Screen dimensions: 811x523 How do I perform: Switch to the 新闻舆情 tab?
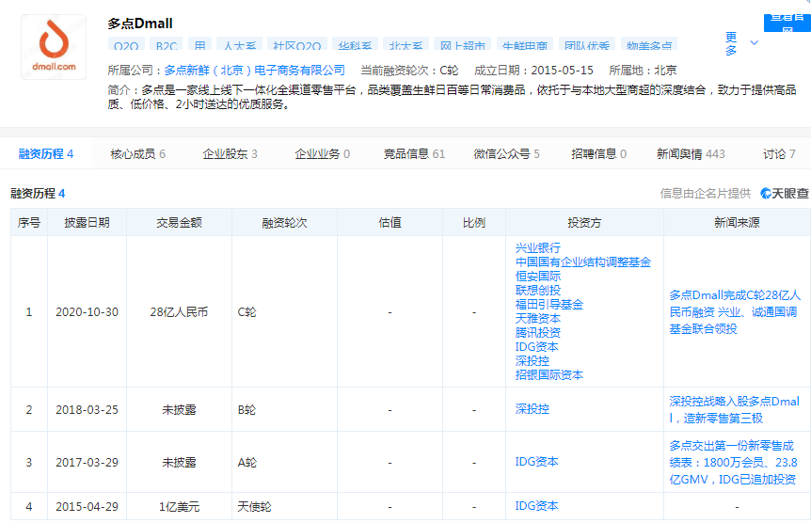tap(691, 153)
